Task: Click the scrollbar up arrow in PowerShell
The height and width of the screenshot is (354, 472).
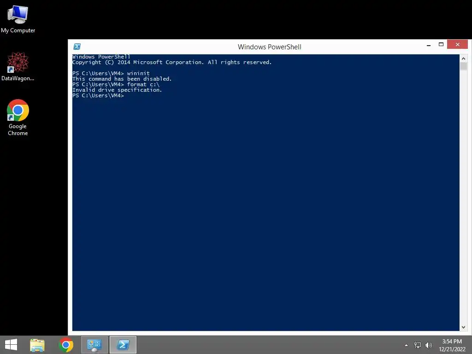Action: [463, 59]
